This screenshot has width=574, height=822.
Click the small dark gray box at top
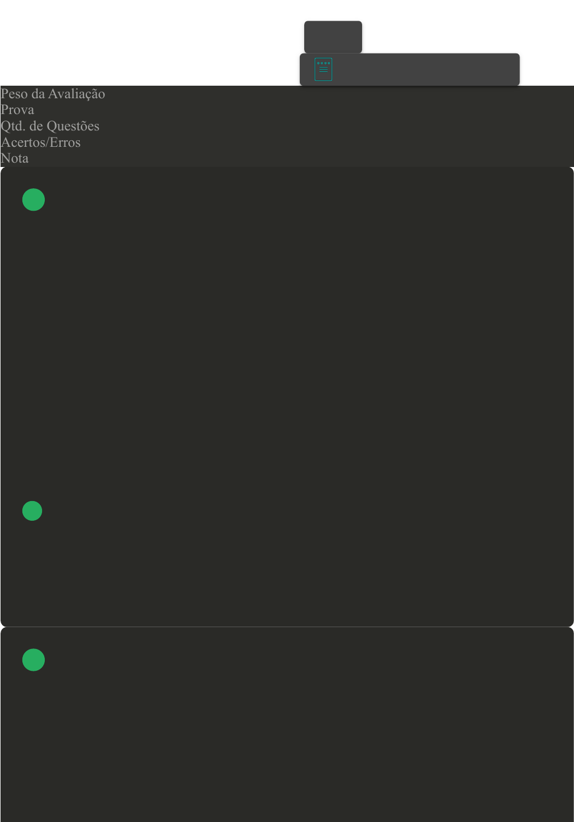333,37
